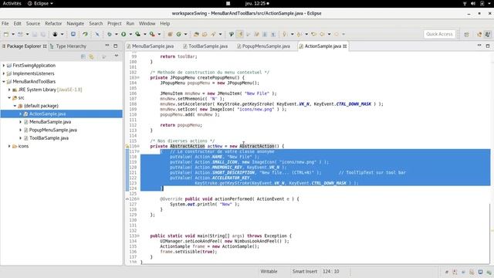
Task: Open the Activités overview
Action: click(x=12, y=3)
